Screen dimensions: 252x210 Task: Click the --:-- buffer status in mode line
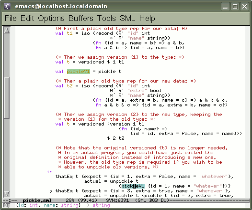pos(10,200)
